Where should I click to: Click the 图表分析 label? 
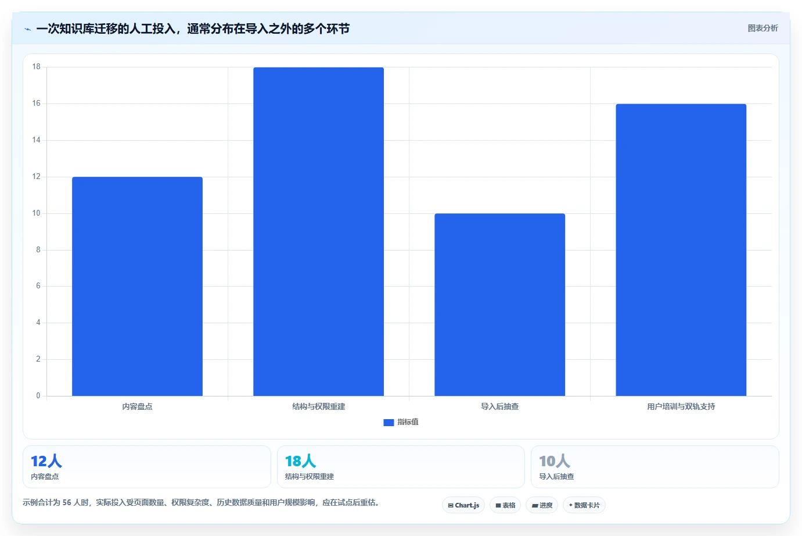click(x=763, y=28)
